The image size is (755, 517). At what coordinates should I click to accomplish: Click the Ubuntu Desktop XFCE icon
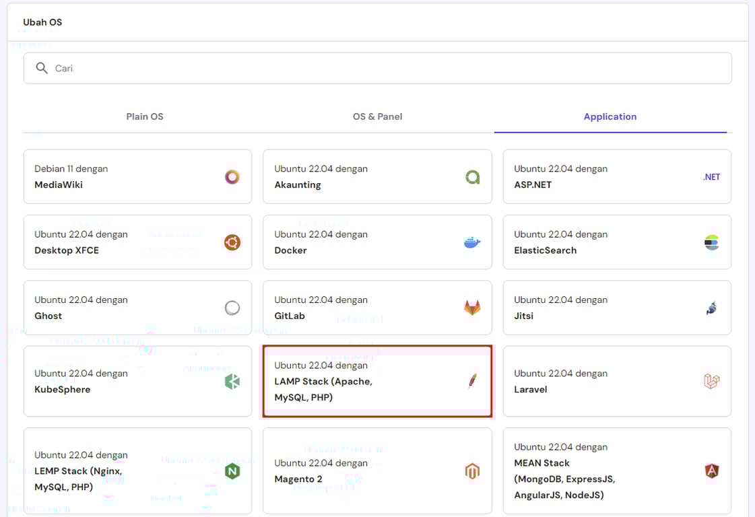(x=232, y=242)
